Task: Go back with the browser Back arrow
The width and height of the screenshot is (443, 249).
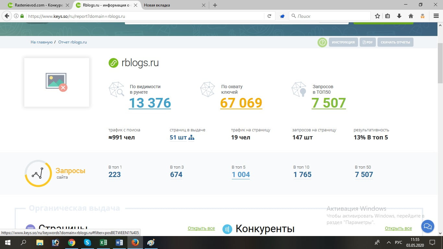Action: pos(7,16)
